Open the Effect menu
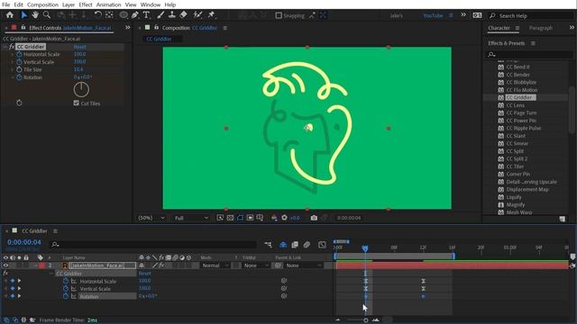 pos(86,4)
